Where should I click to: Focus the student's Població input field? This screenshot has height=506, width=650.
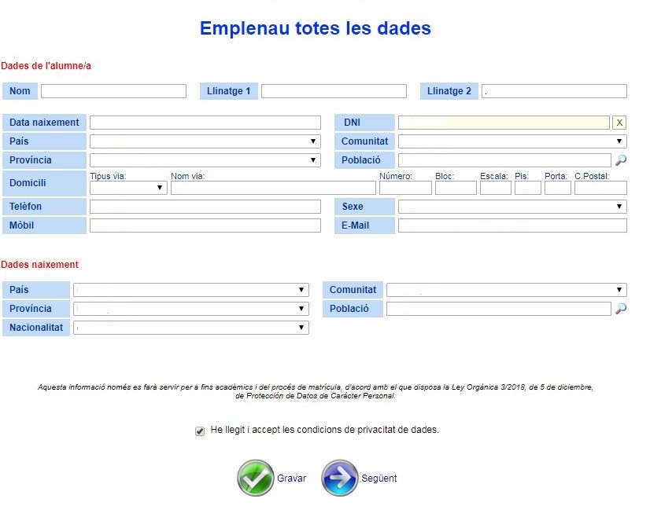[x=504, y=160]
